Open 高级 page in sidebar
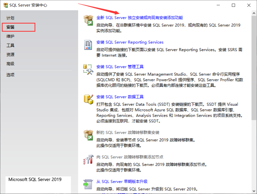 pos(10,64)
